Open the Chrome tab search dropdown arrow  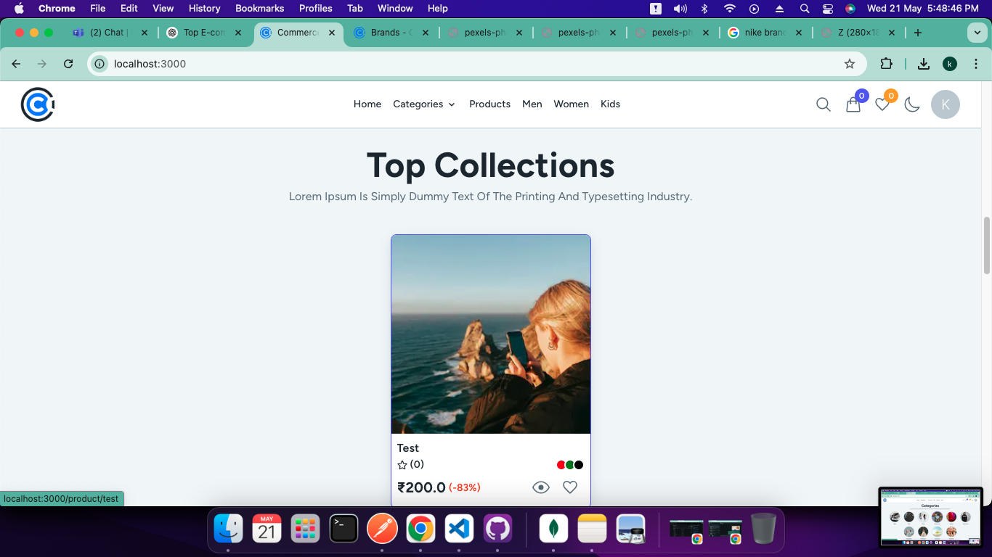(976, 33)
